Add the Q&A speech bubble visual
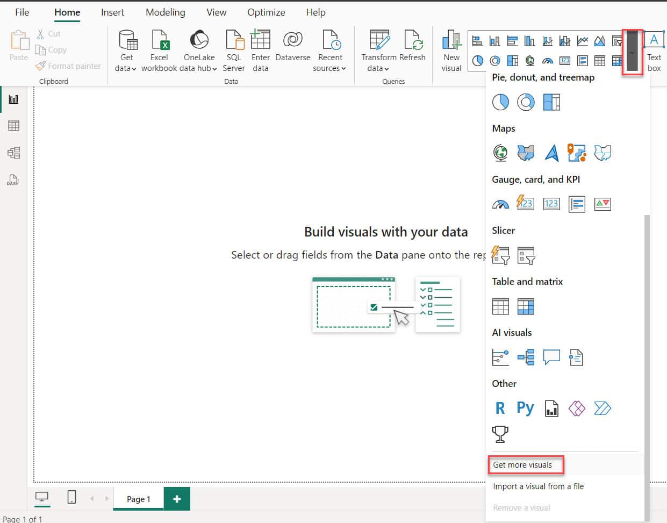This screenshot has height=523, width=667. pos(551,357)
